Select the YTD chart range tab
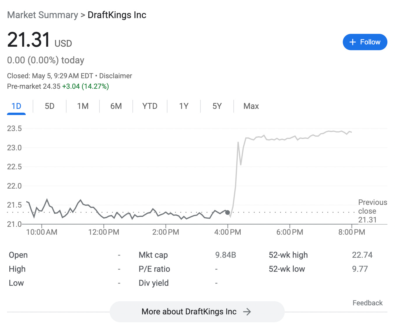The height and width of the screenshot is (331, 395). coord(150,106)
